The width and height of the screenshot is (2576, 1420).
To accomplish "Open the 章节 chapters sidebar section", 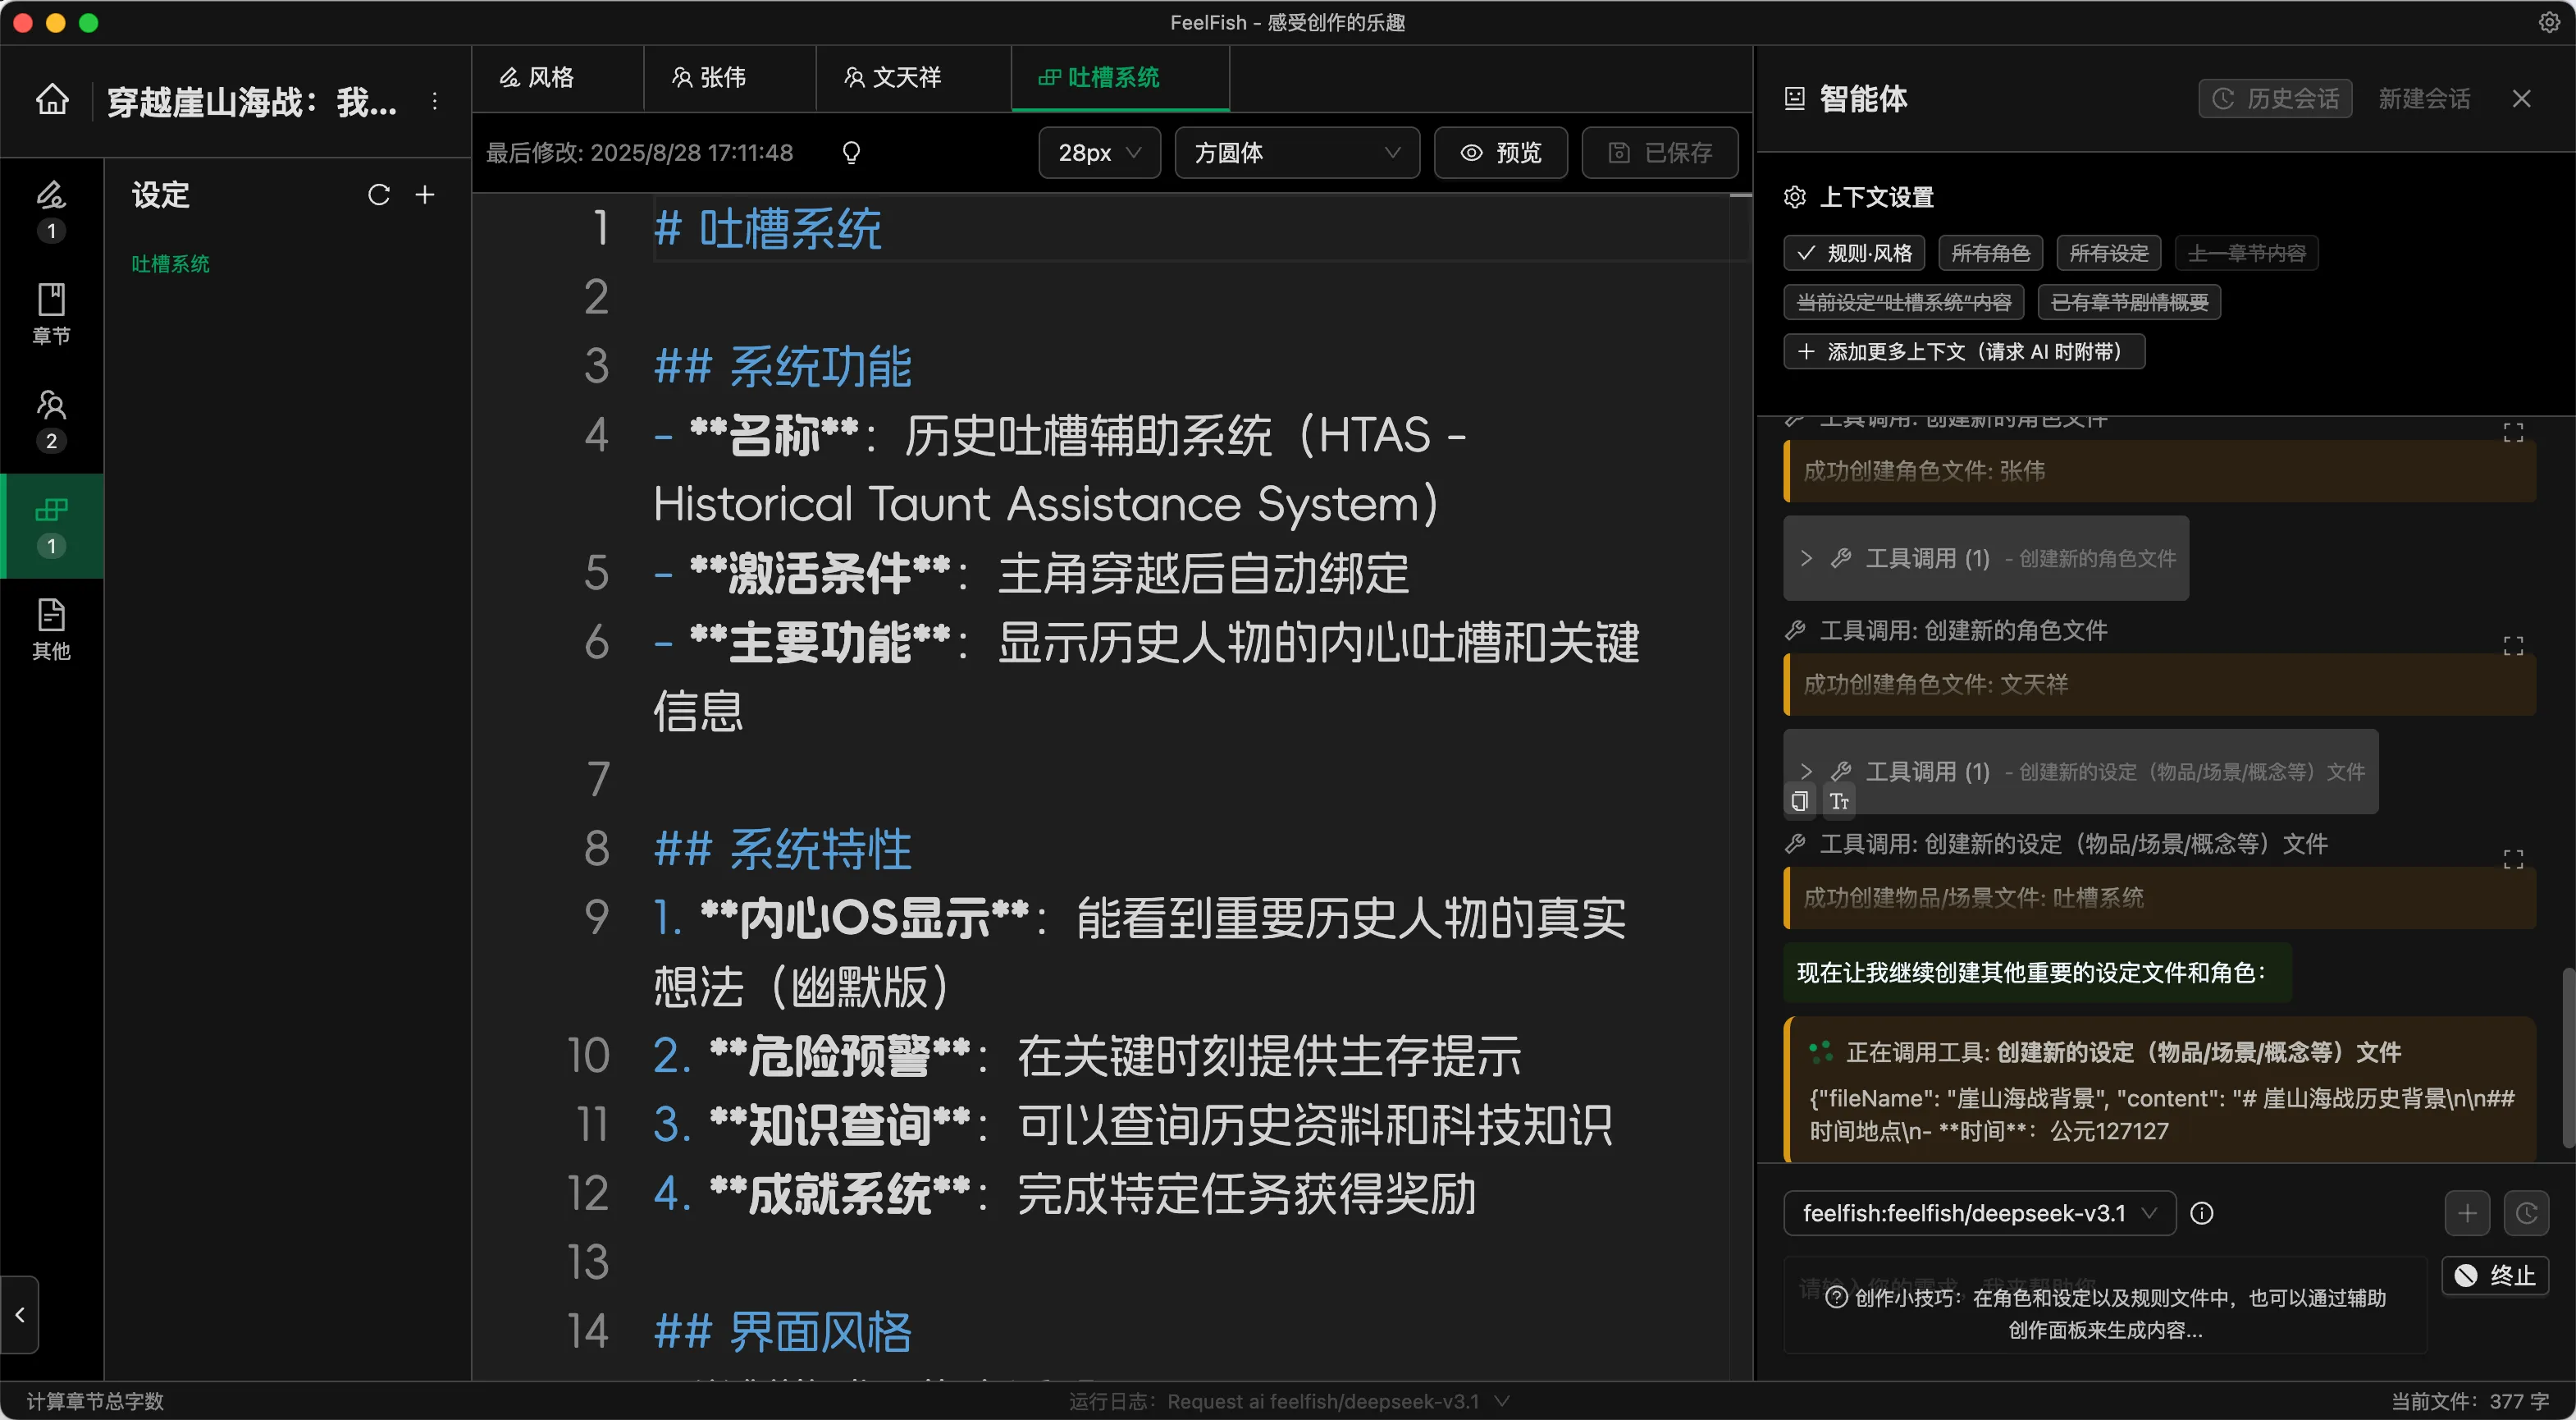I will point(51,314).
